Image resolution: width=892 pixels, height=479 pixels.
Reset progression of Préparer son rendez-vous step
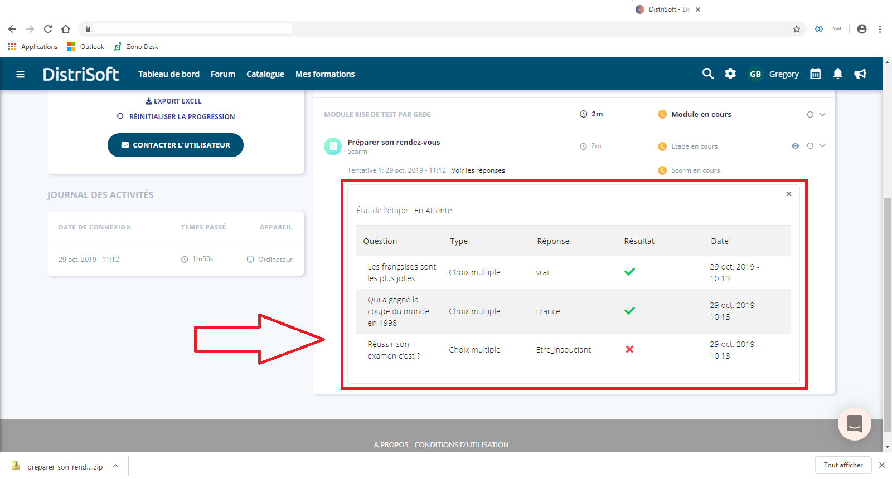(x=810, y=146)
